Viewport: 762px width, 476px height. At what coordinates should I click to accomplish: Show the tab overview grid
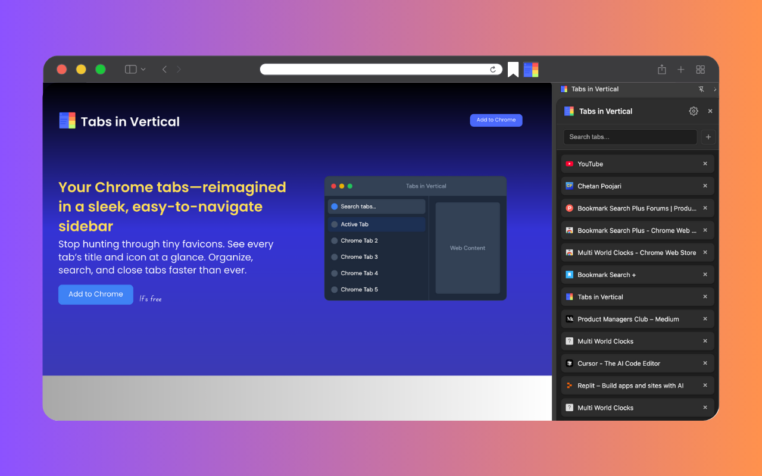click(x=701, y=70)
